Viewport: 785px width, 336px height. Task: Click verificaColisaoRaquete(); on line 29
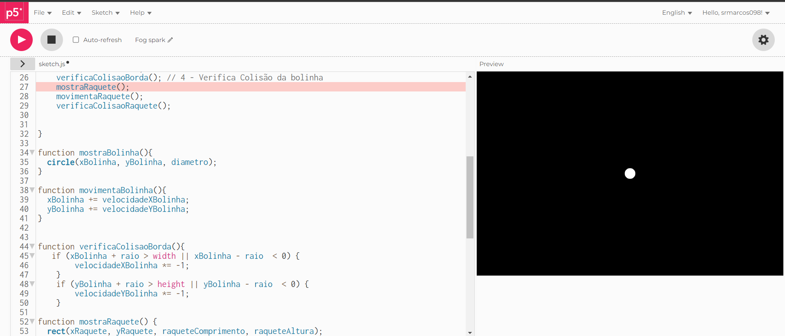[x=113, y=106]
